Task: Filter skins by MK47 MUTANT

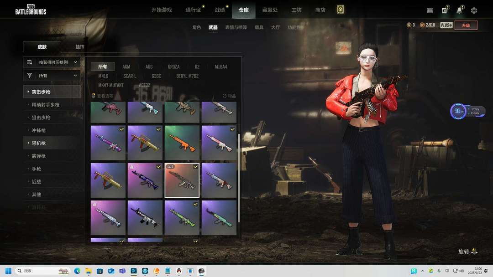Action: (x=110, y=85)
